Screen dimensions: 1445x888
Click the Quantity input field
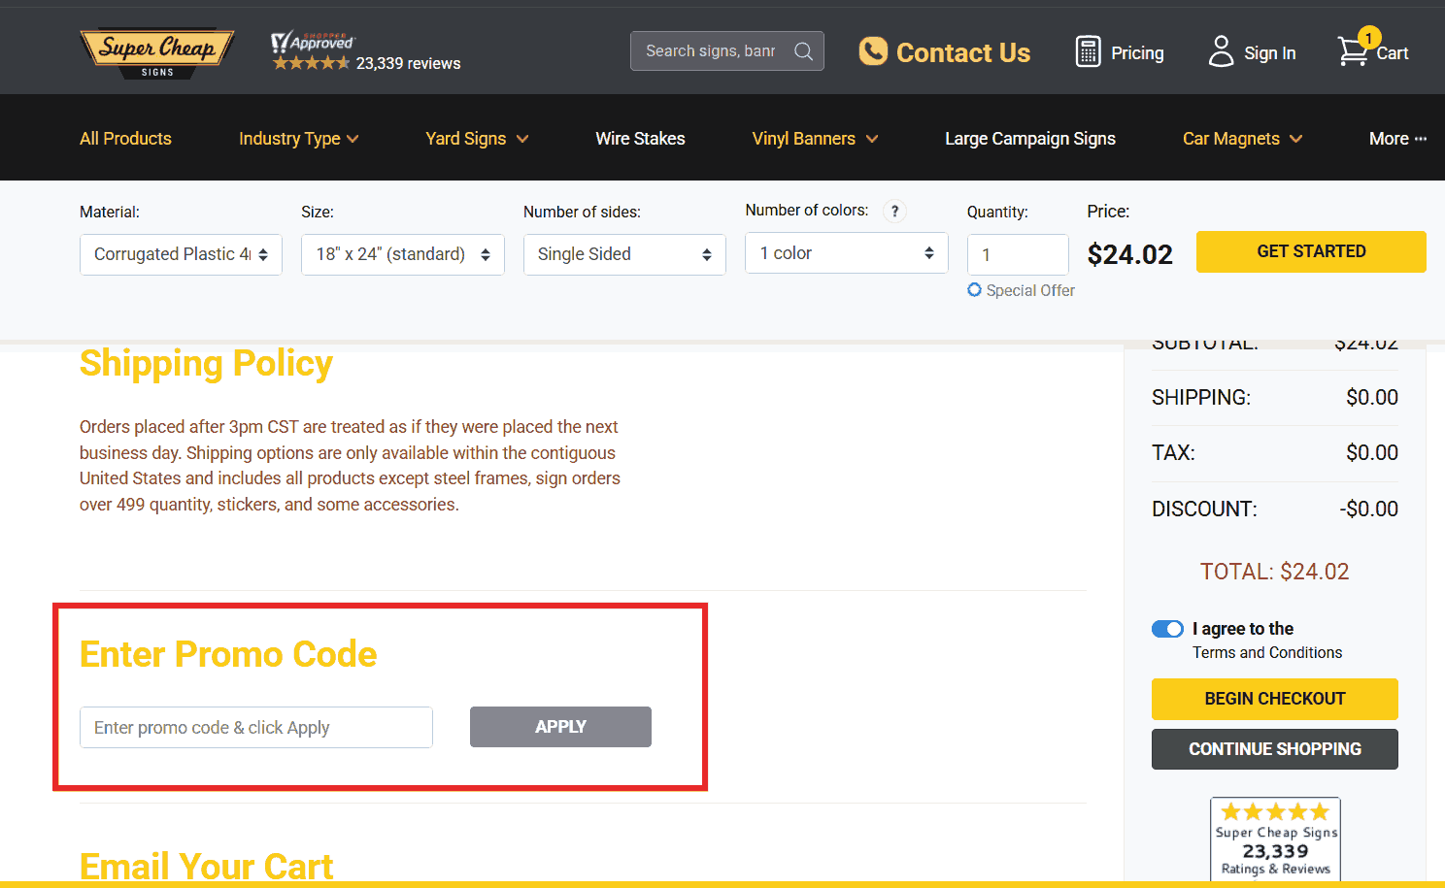(1017, 254)
